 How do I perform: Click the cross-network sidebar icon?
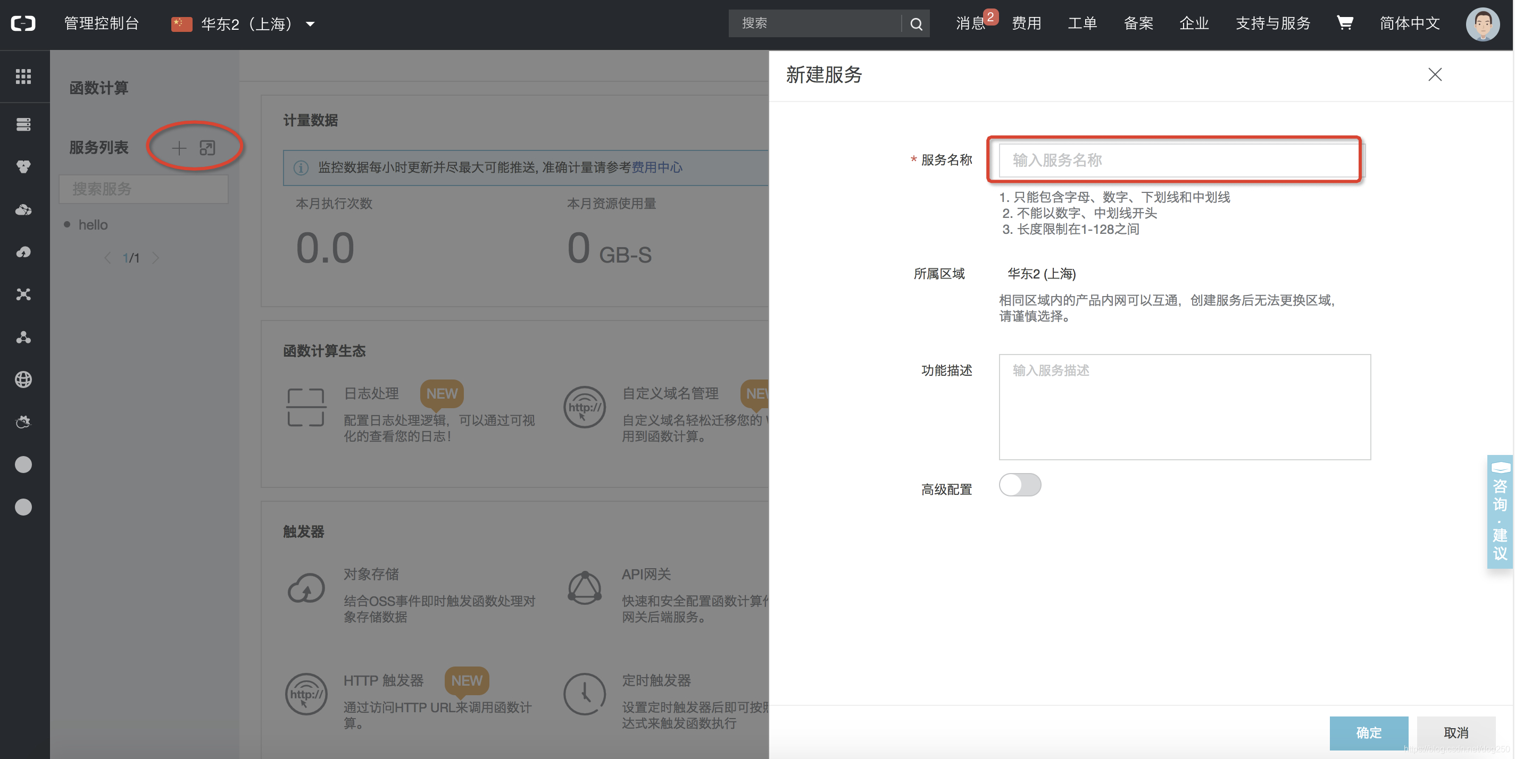click(x=23, y=294)
